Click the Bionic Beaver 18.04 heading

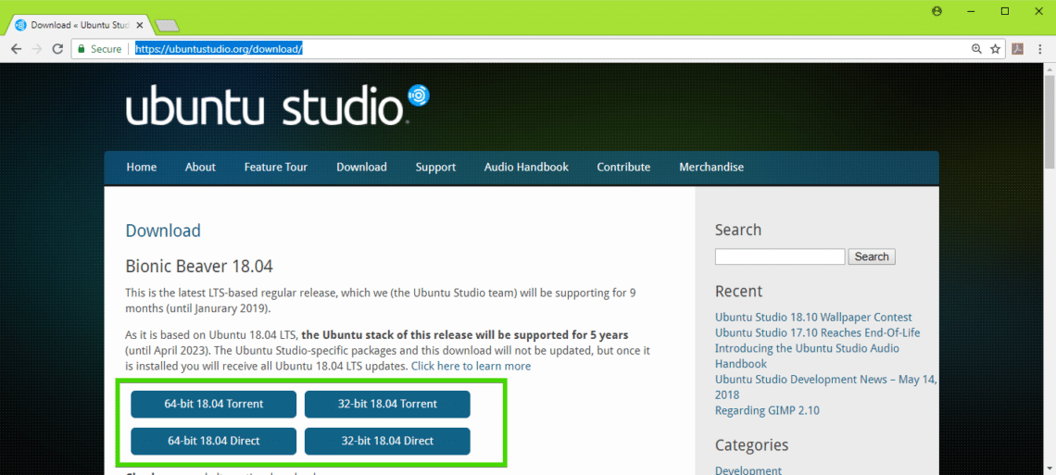199,266
